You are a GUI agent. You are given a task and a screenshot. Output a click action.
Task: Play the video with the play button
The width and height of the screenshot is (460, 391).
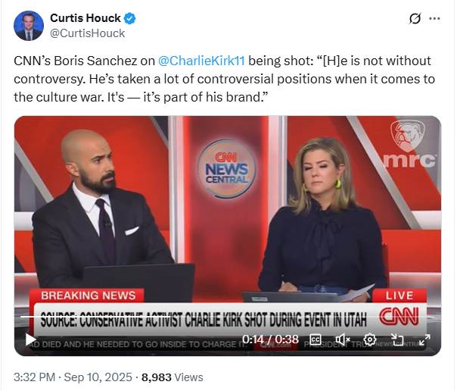30,339
